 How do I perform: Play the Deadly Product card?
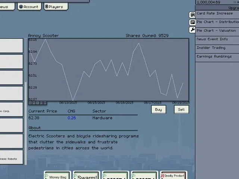coord(174,175)
